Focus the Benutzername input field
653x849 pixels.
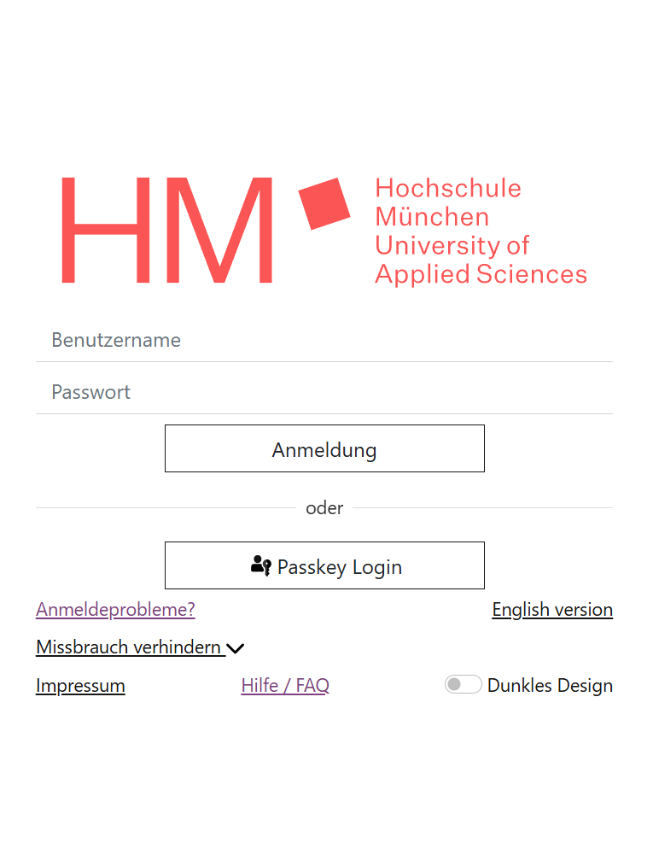coord(324,340)
